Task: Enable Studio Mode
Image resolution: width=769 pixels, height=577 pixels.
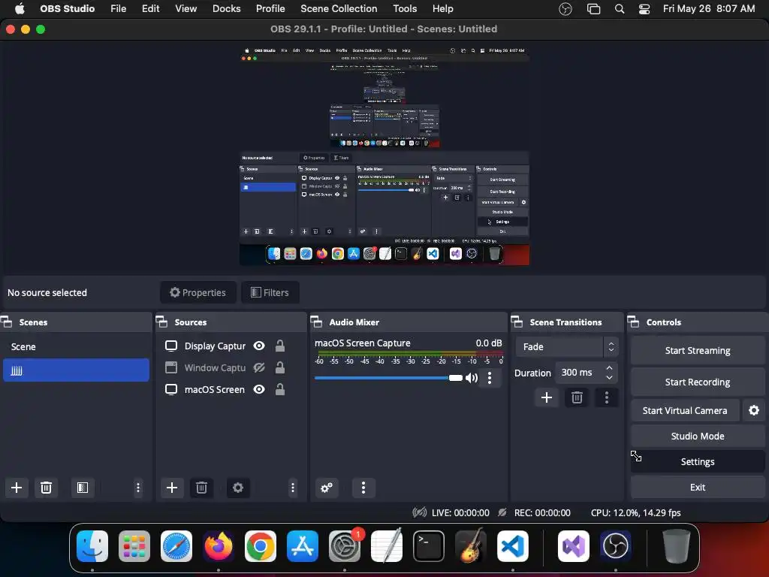Action: tap(698, 436)
